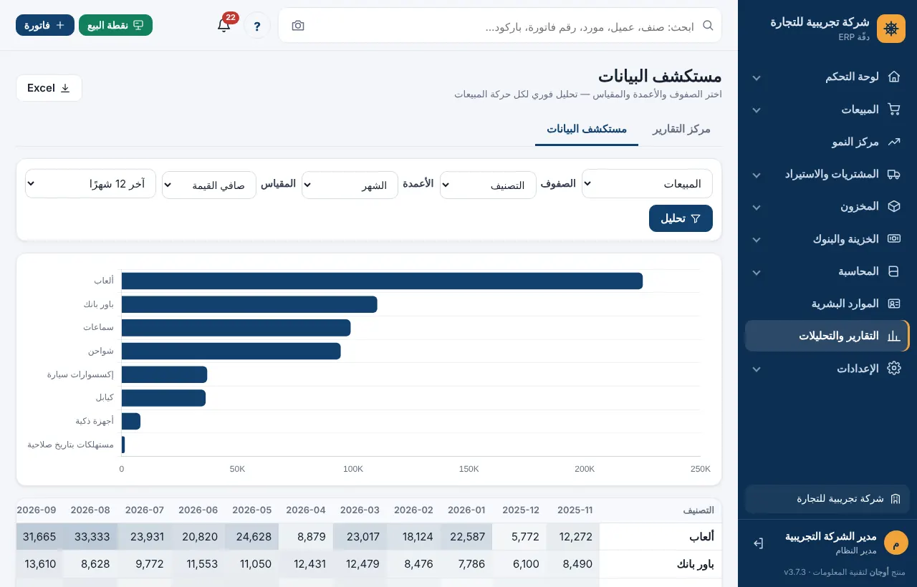Click the ledger icon for المحاسبة
The image size is (917, 587).
pos(893,271)
